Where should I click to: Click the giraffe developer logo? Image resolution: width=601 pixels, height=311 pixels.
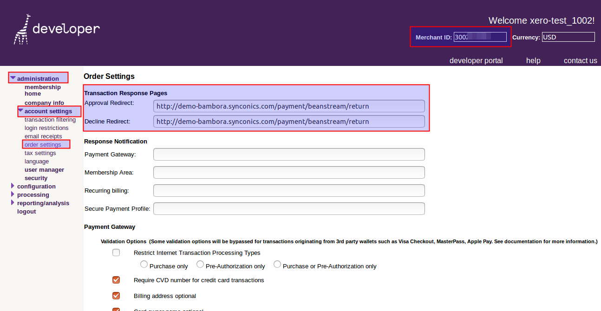coord(57,29)
